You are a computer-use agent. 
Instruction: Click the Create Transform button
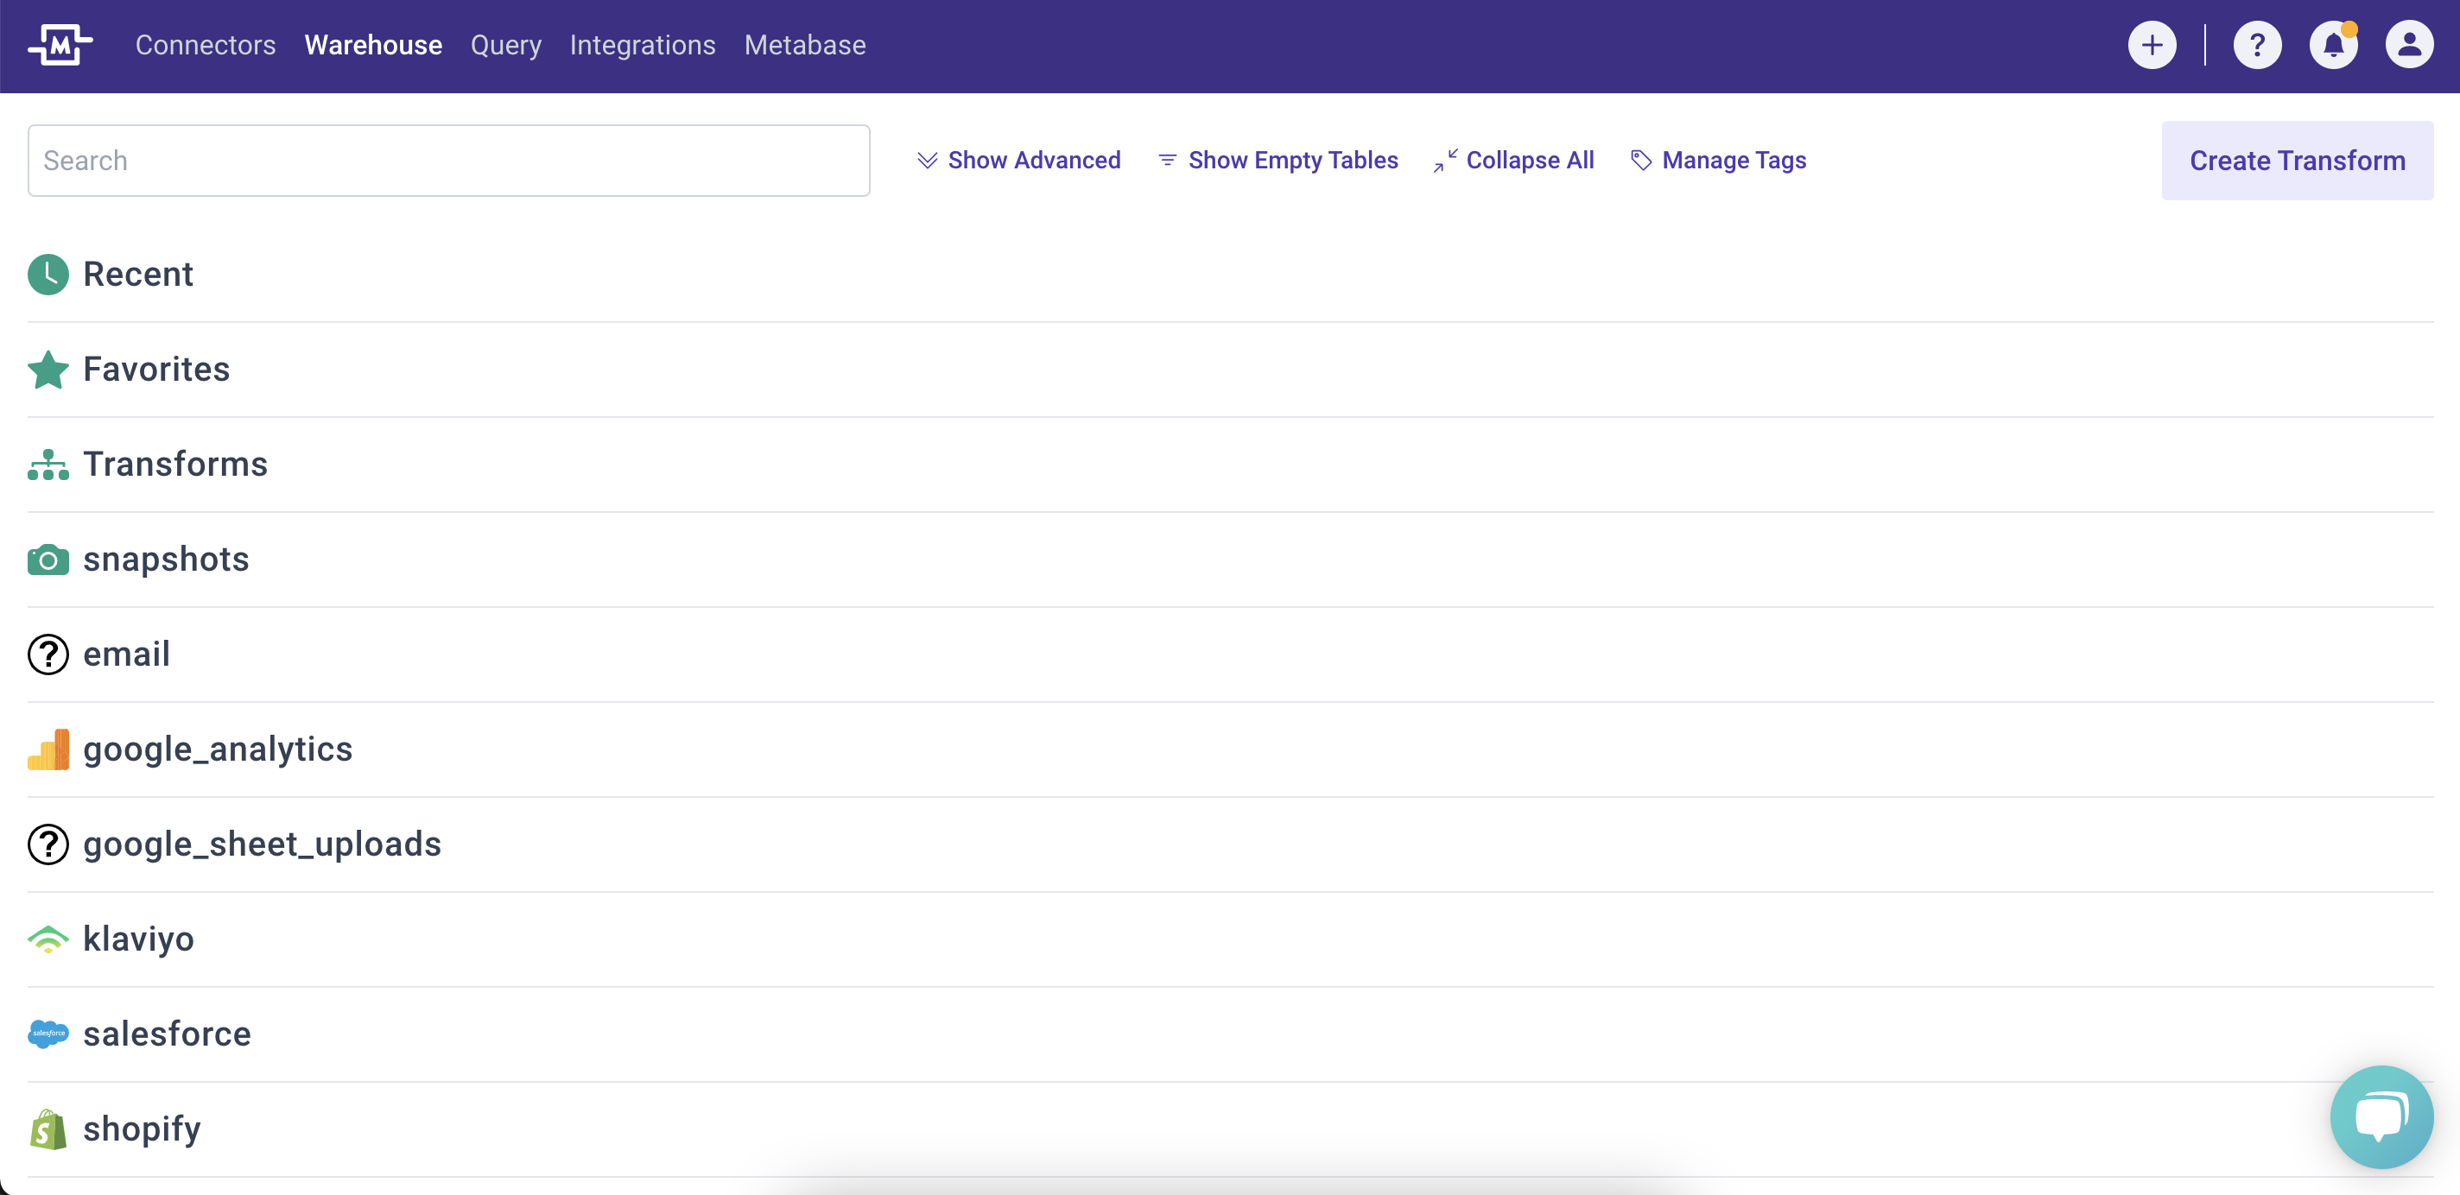[2297, 161]
